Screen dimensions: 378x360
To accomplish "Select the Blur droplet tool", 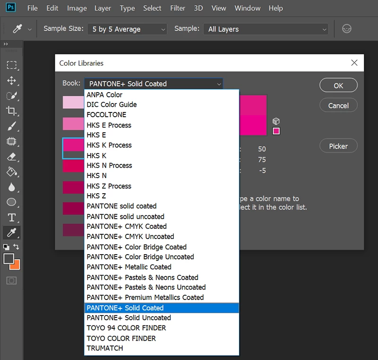I will (x=11, y=187).
